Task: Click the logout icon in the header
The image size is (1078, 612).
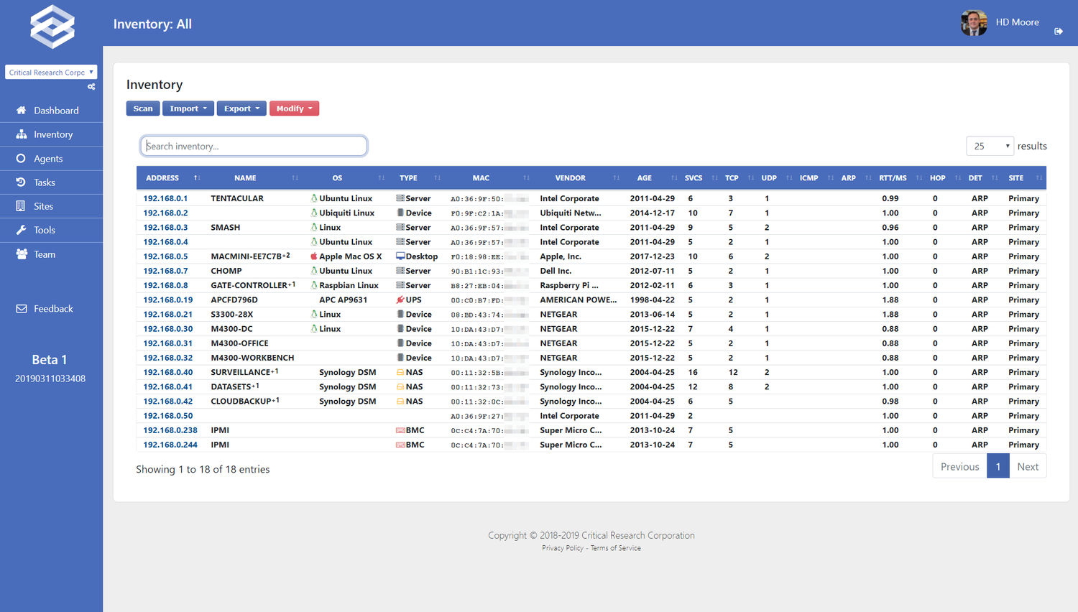Action: [1059, 31]
